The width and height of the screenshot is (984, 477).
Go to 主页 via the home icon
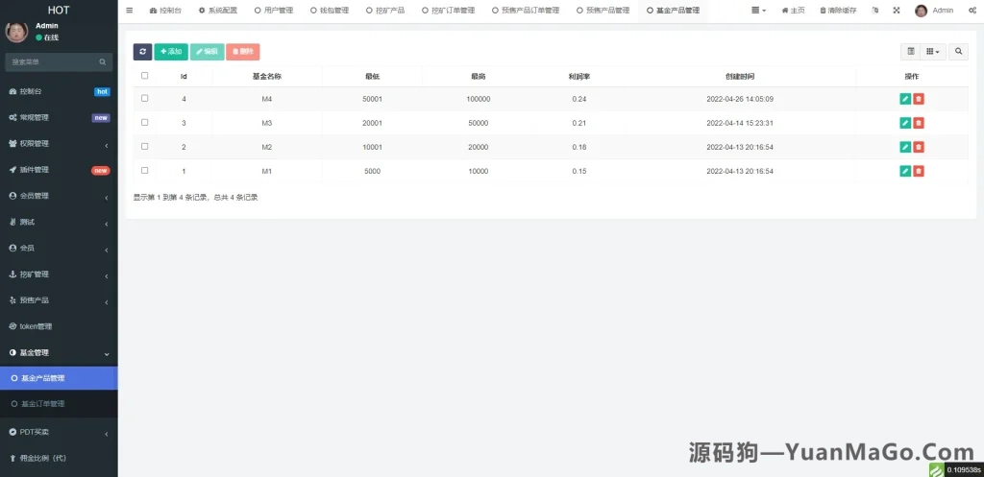coord(793,11)
